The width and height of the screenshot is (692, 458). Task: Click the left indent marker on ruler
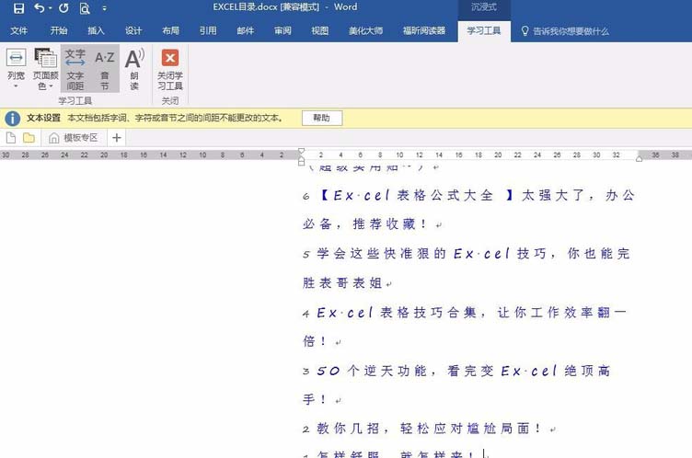302,163
